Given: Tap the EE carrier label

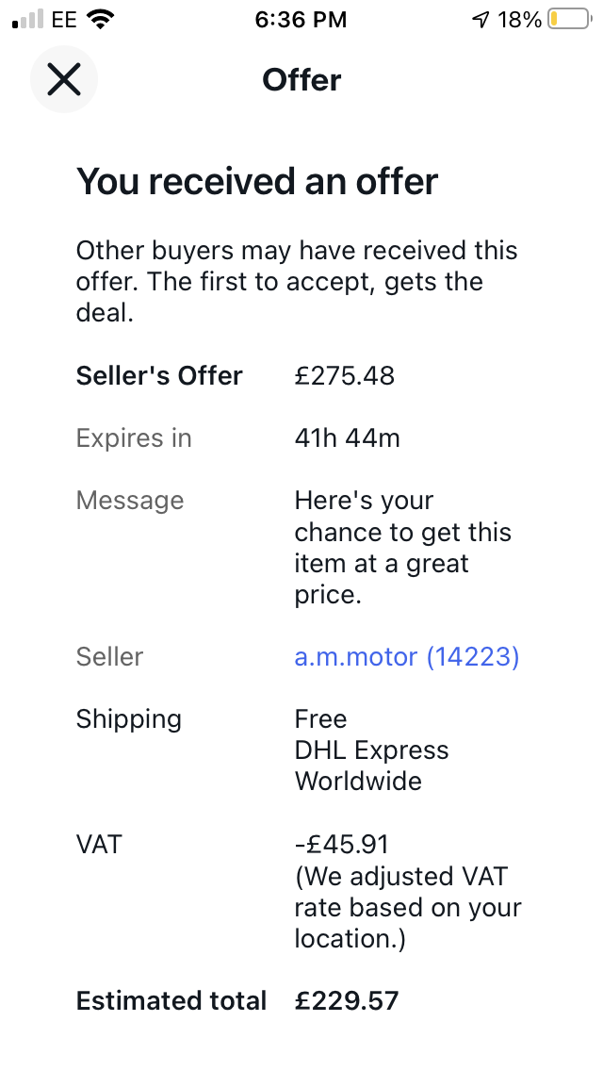Looking at the screenshot, I should 64,20.
